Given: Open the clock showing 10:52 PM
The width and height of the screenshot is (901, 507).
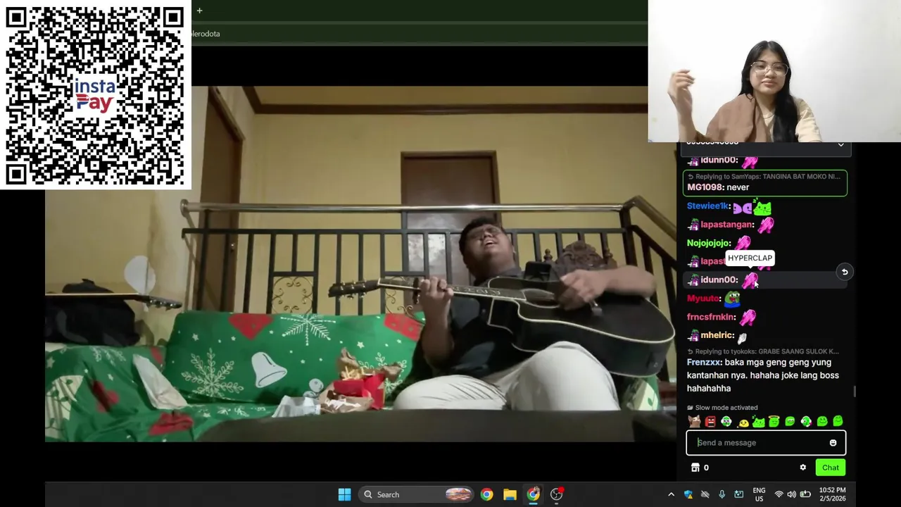Looking at the screenshot, I should pos(832,494).
